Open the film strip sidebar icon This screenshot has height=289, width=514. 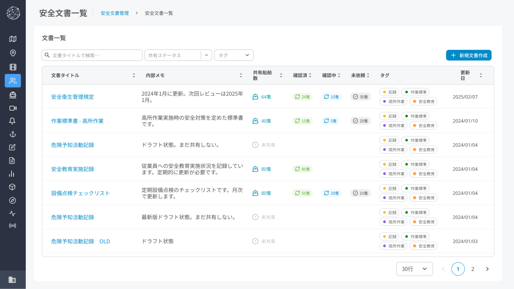(x=13, y=67)
